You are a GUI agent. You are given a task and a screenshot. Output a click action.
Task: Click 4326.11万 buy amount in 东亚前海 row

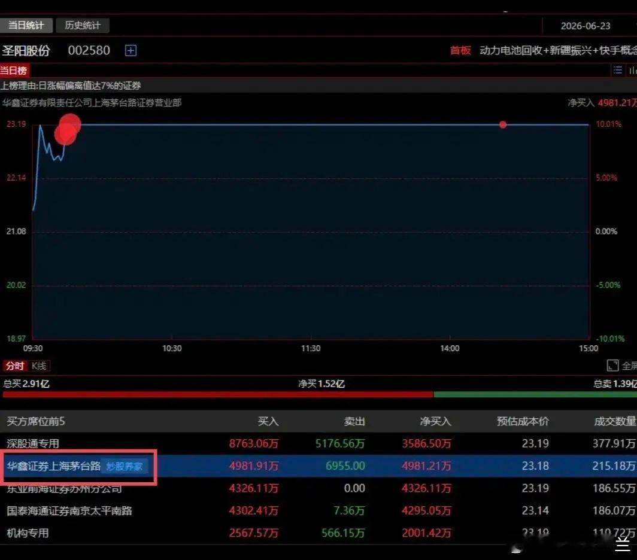253,488
